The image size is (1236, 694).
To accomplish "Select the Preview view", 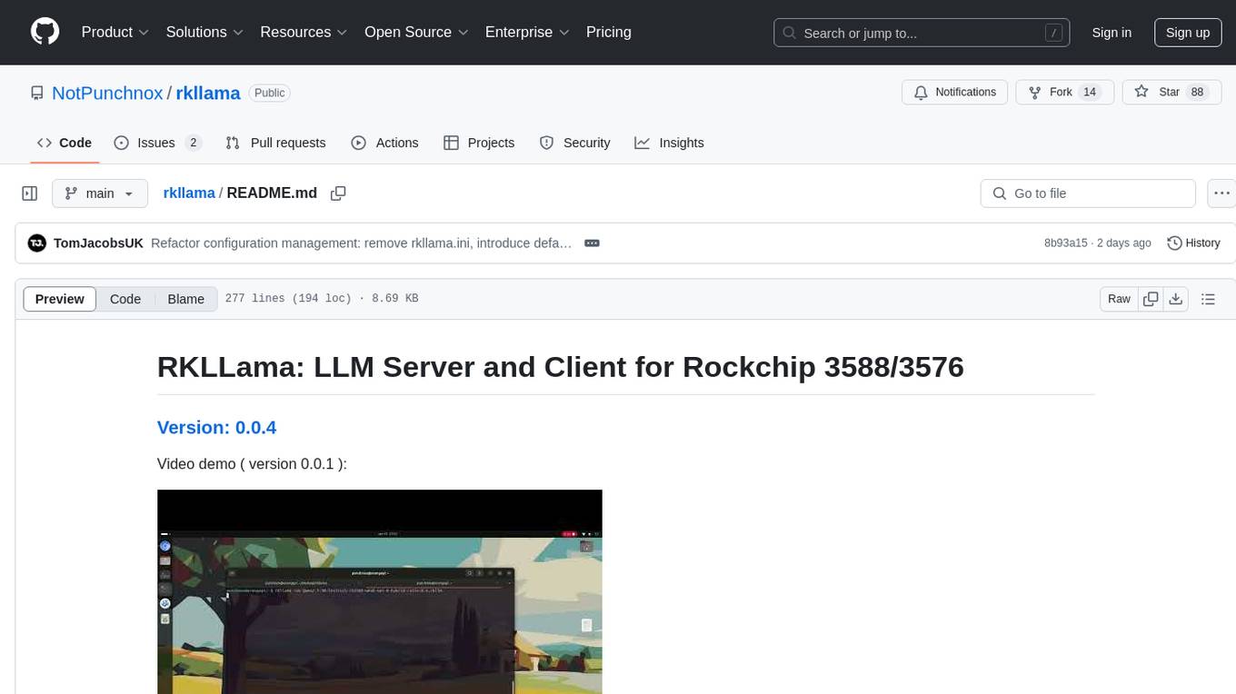I will [60, 299].
